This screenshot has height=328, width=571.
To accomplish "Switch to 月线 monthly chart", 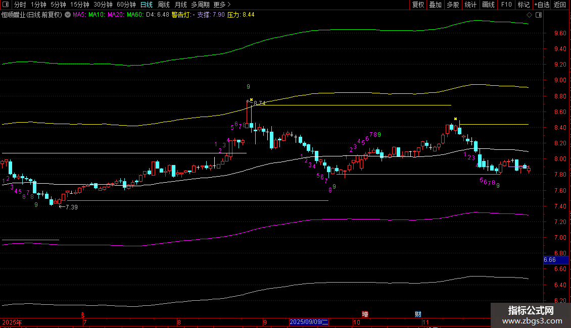I will pyautogui.click(x=180, y=5).
